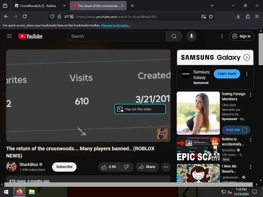This screenshot has height=197, width=263.
Task: Go to the YouTube home logo
Action: (x=30, y=36)
